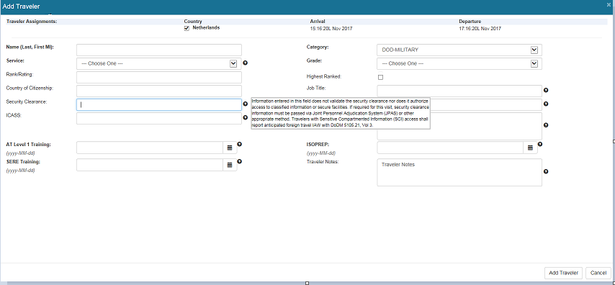615x285 pixels.
Task: Expand the Grade dropdown
Action: coord(459,63)
